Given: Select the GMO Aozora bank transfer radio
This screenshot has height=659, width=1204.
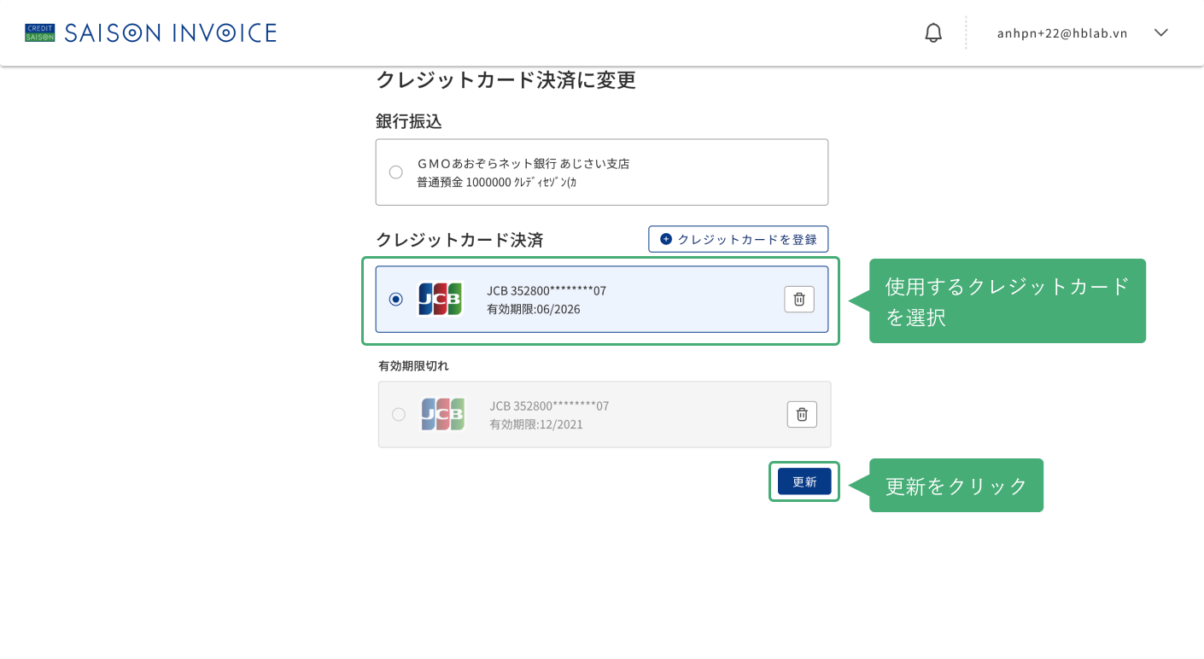Looking at the screenshot, I should click(x=395, y=172).
